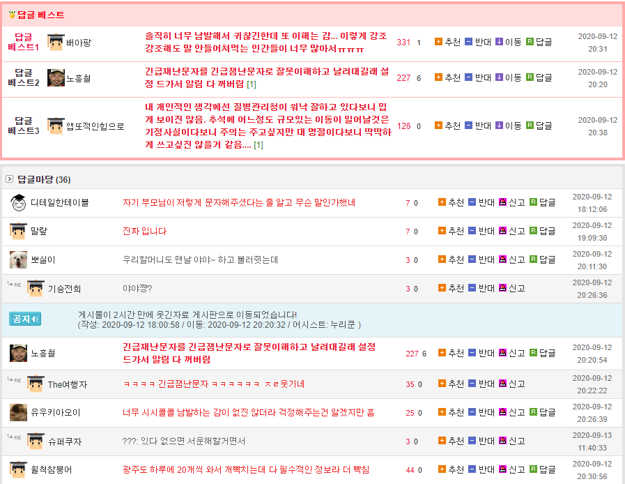Screen dimensions: 625x484
Task: Click 기승전희's reply text 야야짱?
Action: [137, 289]
